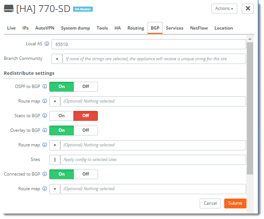The width and height of the screenshot is (264, 219).
Task: Switch to the Routing tab
Action: 135,28
